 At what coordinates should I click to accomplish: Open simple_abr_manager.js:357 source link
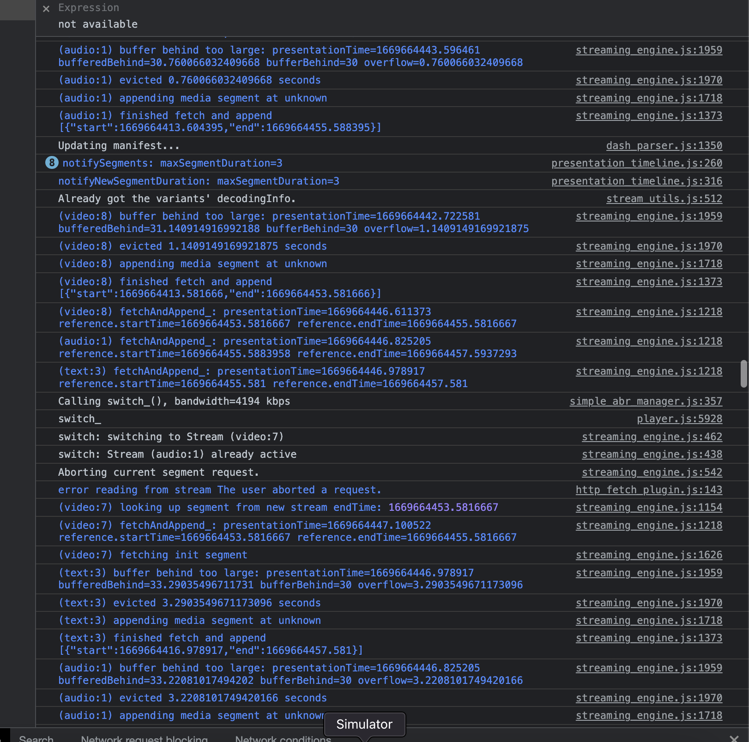[x=645, y=401]
